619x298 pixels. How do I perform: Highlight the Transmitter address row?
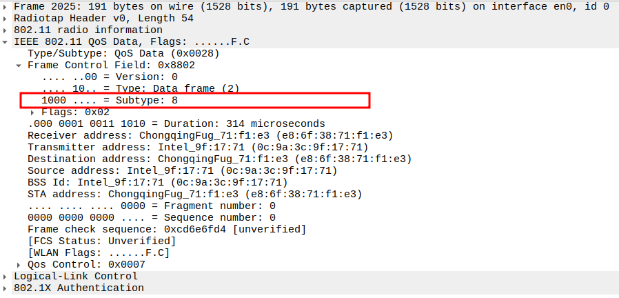coord(198,147)
